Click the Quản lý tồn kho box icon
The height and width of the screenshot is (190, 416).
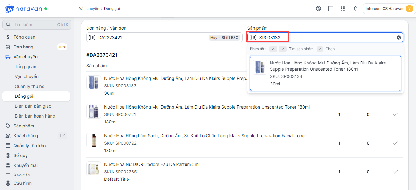pyautogui.click(x=8, y=146)
